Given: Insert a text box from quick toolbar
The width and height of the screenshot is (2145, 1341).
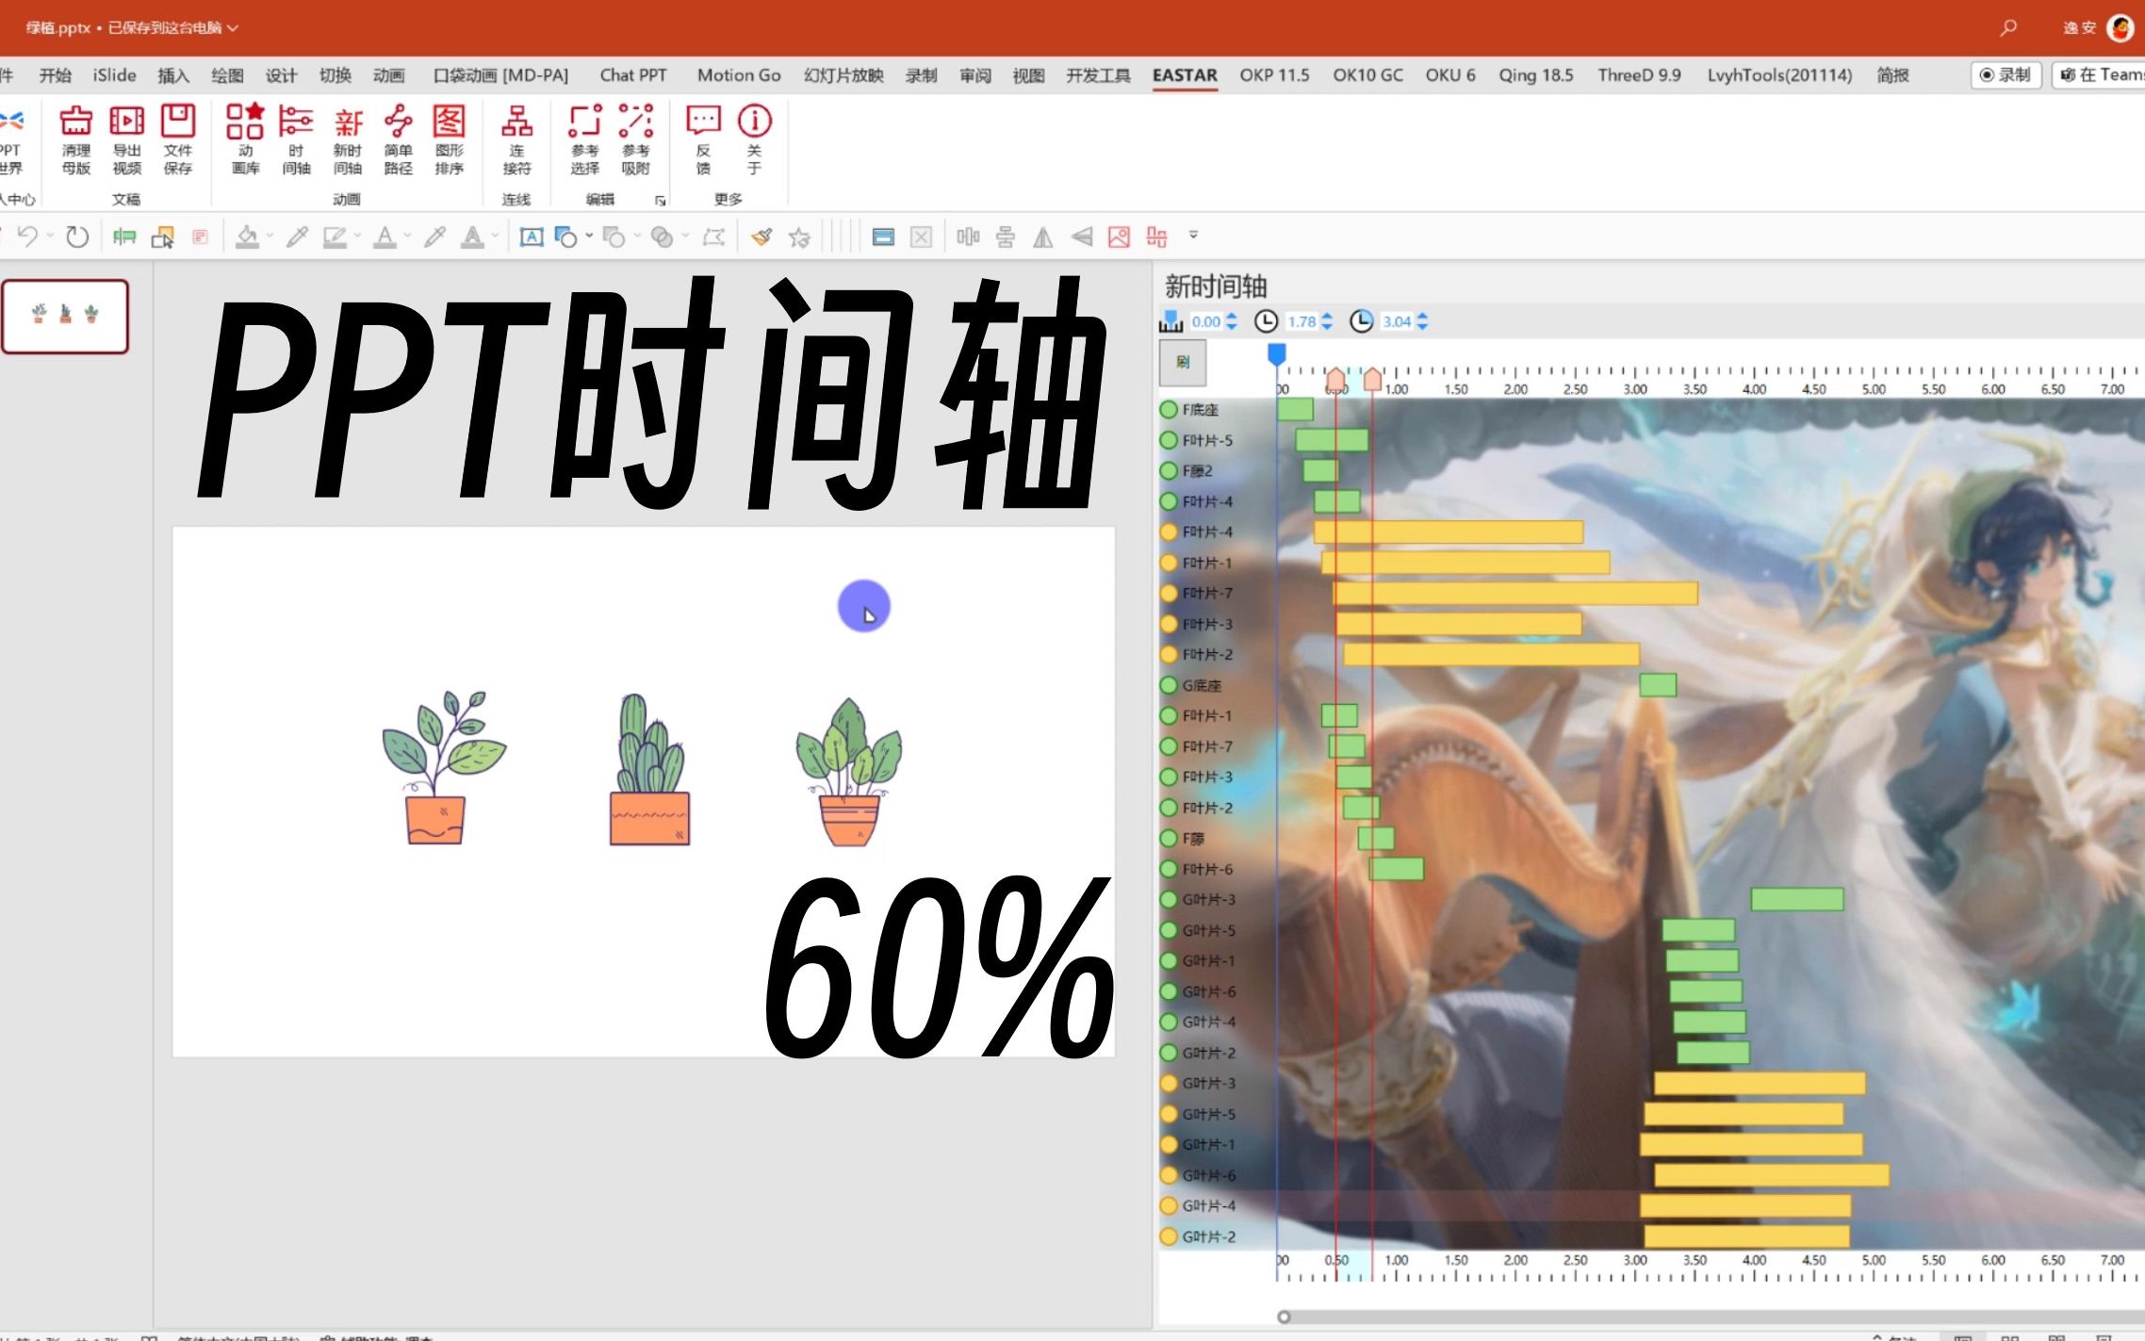Looking at the screenshot, I should point(532,237).
